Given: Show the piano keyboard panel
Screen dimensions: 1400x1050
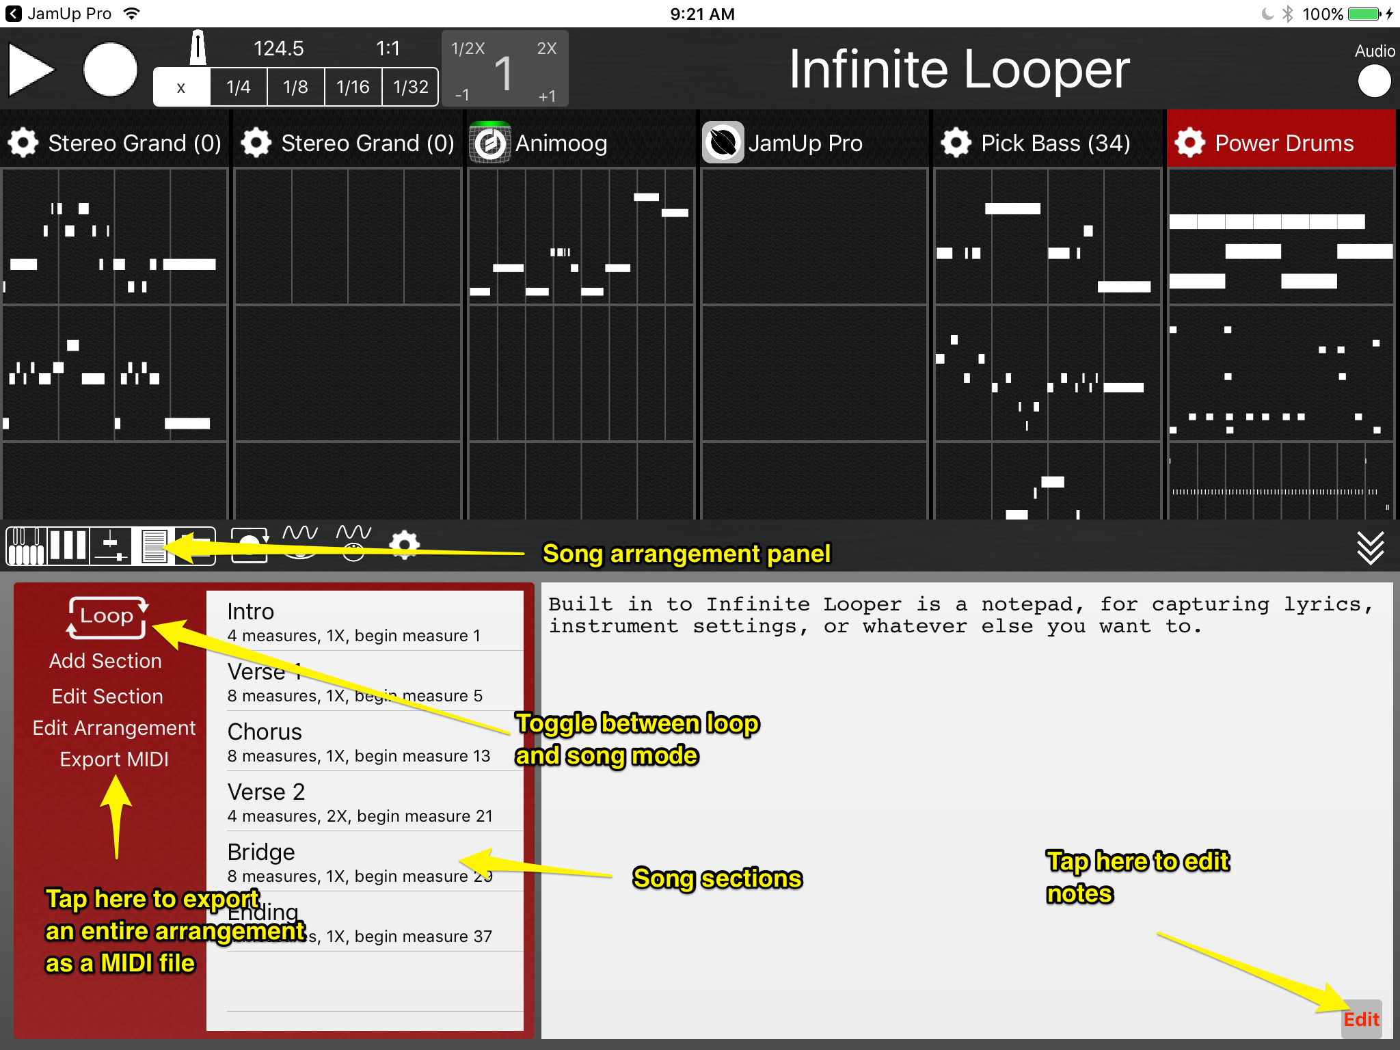Looking at the screenshot, I should (27, 546).
